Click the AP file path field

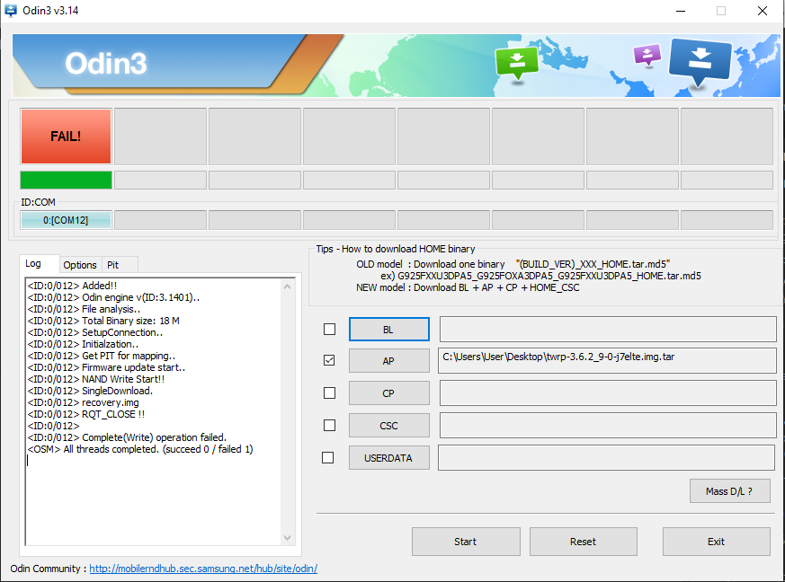tap(607, 360)
